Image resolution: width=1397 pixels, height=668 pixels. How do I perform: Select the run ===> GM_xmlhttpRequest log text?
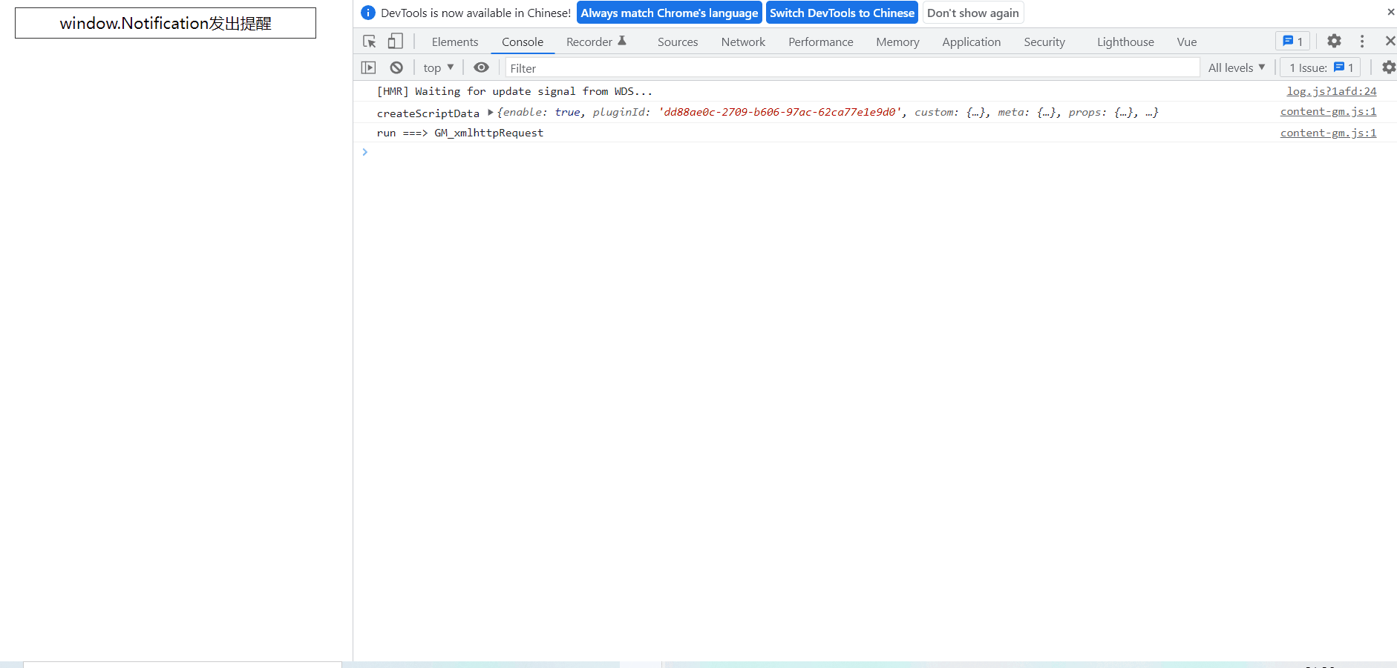click(460, 133)
